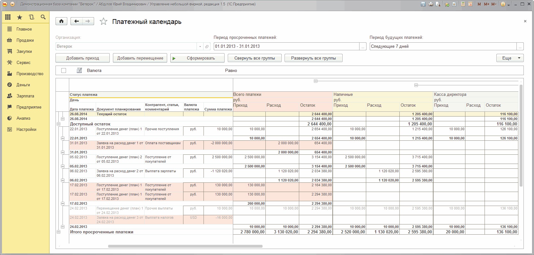The height and width of the screenshot is (255, 534).
Task: Click Свернуть все группы
Action: 255,58
